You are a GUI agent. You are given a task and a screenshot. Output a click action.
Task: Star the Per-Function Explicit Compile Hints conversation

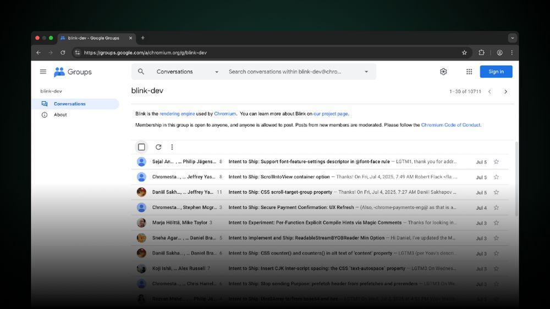[x=496, y=223]
